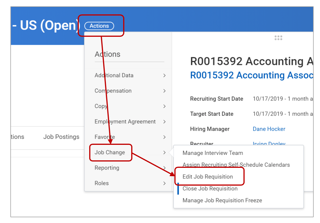
Task: Expand the Copy submenu
Action: (x=100, y=106)
